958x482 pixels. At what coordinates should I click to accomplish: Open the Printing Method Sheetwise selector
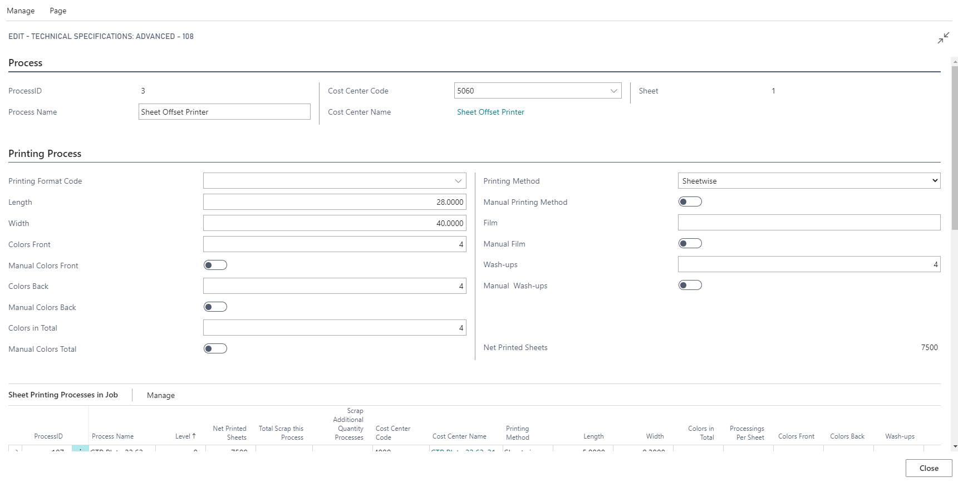809,181
